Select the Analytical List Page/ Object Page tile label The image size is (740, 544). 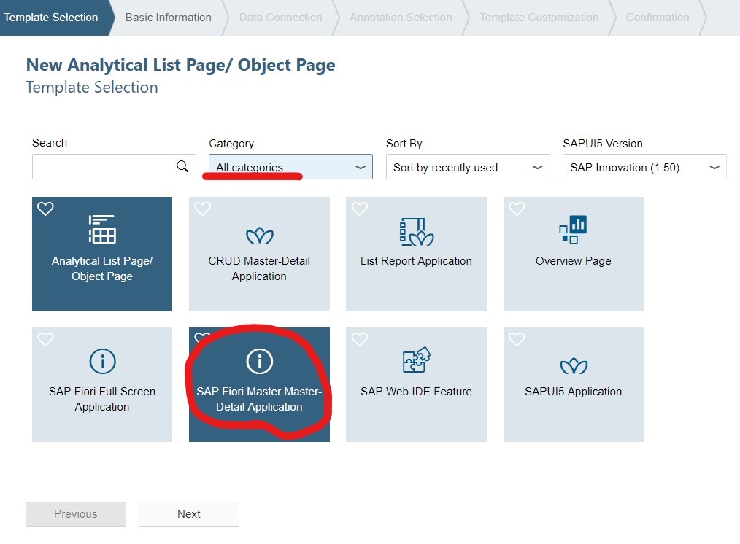point(102,268)
